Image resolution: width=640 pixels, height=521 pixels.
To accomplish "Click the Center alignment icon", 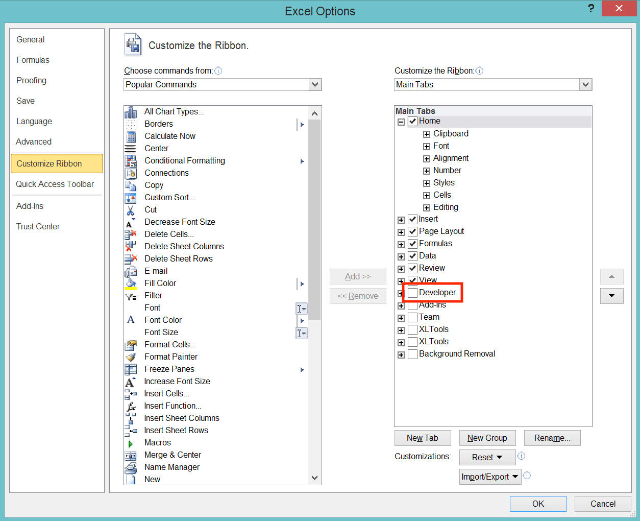I will (131, 149).
